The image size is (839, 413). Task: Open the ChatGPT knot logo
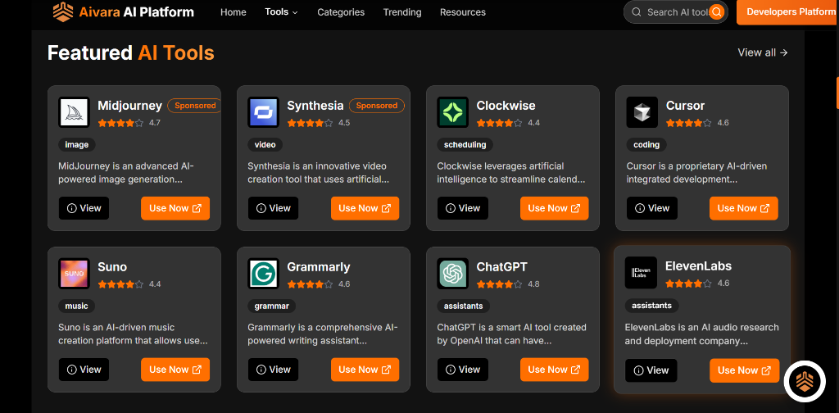click(x=452, y=274)
